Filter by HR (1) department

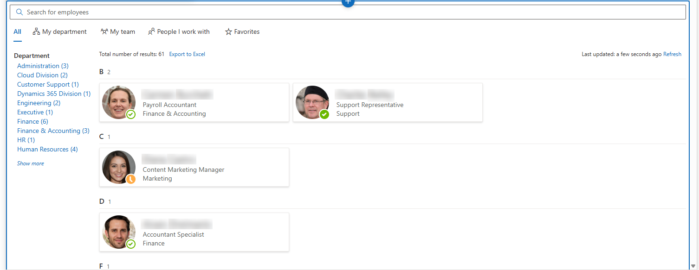click(26, 140)
